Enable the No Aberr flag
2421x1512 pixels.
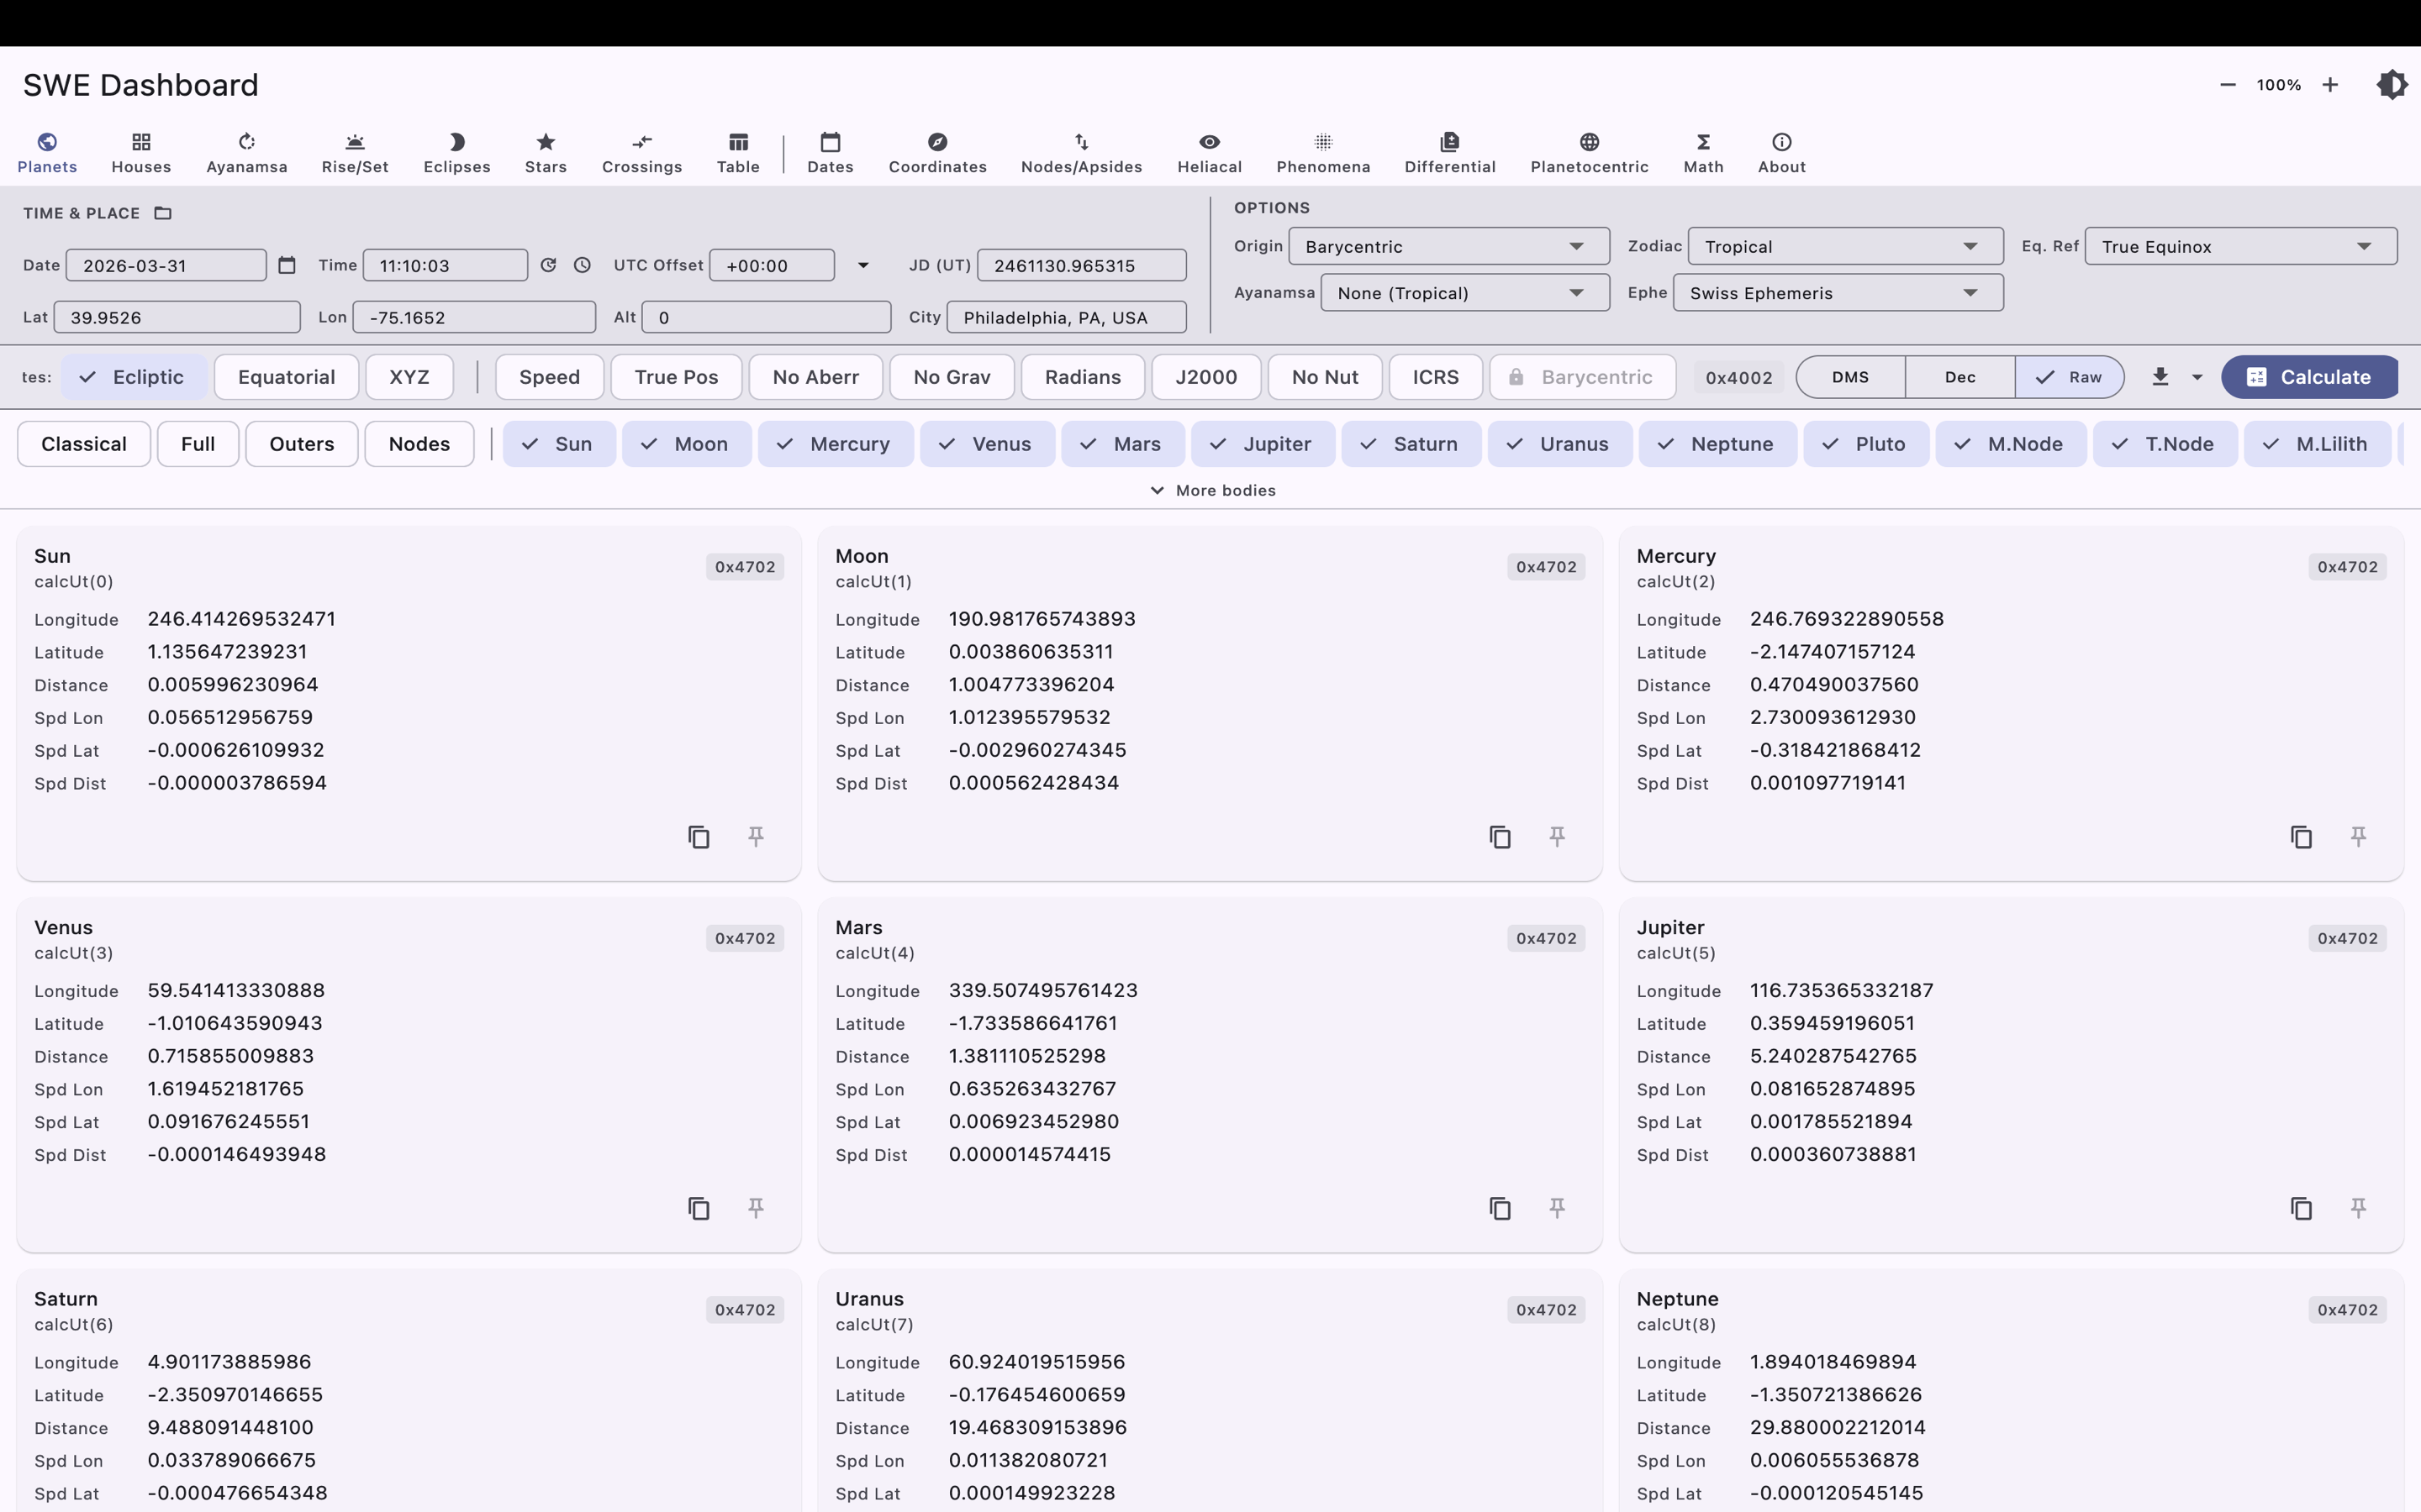point(815,377)
